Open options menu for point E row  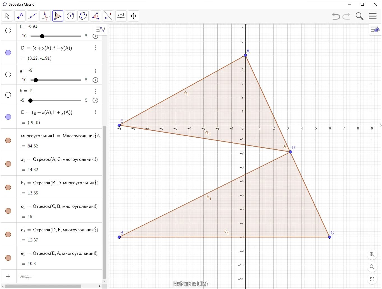click(95, 112)
